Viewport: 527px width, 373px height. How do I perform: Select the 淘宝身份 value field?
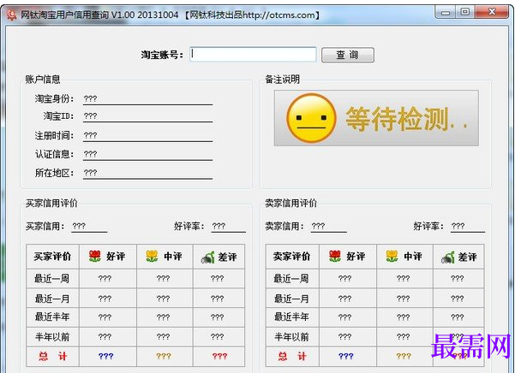[x=148, y=99]
